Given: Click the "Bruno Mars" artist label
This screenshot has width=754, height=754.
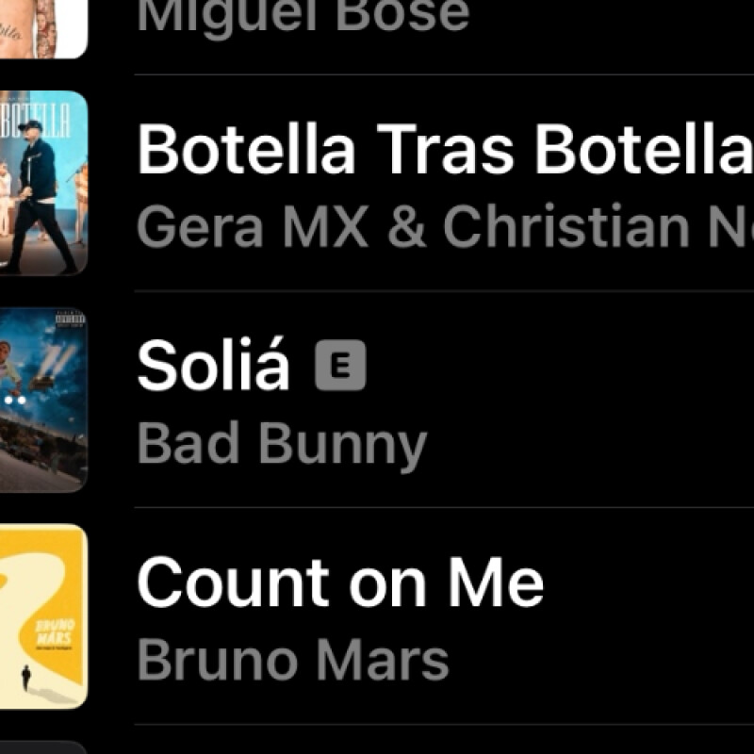Looking at the screenshot, I should click(x=292, y=660).
